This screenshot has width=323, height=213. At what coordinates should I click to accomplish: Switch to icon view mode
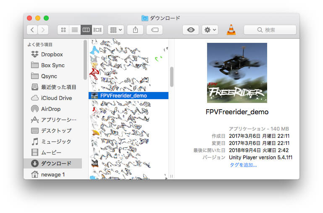click(63, 30)
